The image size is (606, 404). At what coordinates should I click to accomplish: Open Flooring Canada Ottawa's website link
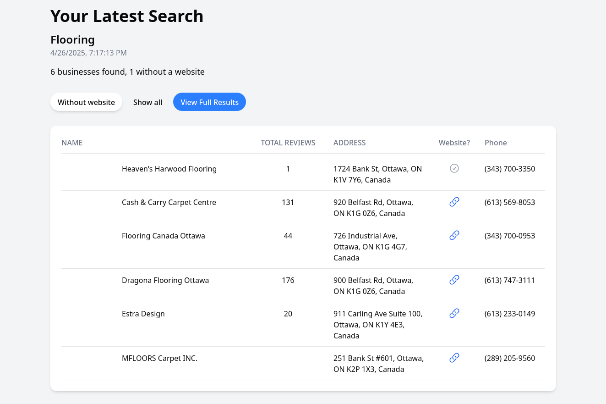(x=454, y=235)
